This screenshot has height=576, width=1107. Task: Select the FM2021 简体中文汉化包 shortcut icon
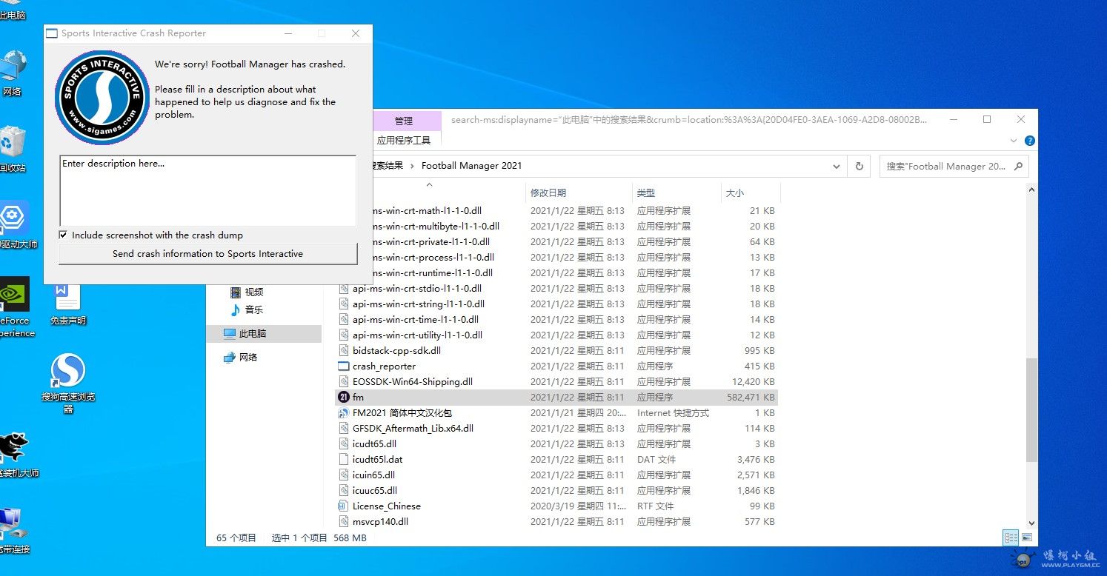pyautogui.click(x=343, y=413)
